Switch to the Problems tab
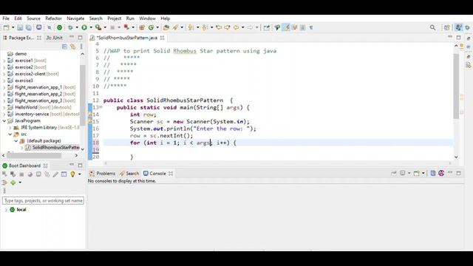This screenshot has height=266, width=473. [x=102, y=174]
